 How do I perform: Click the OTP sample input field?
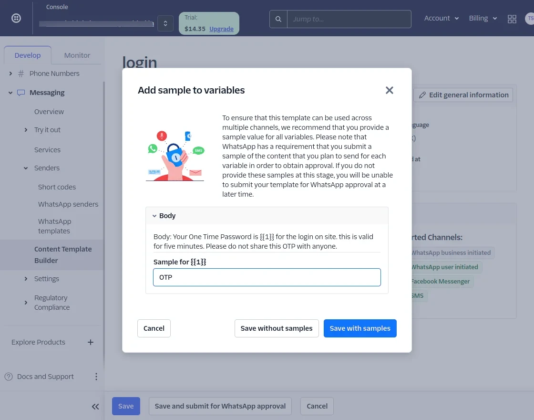pyautogui.click(x=267, y=277)
